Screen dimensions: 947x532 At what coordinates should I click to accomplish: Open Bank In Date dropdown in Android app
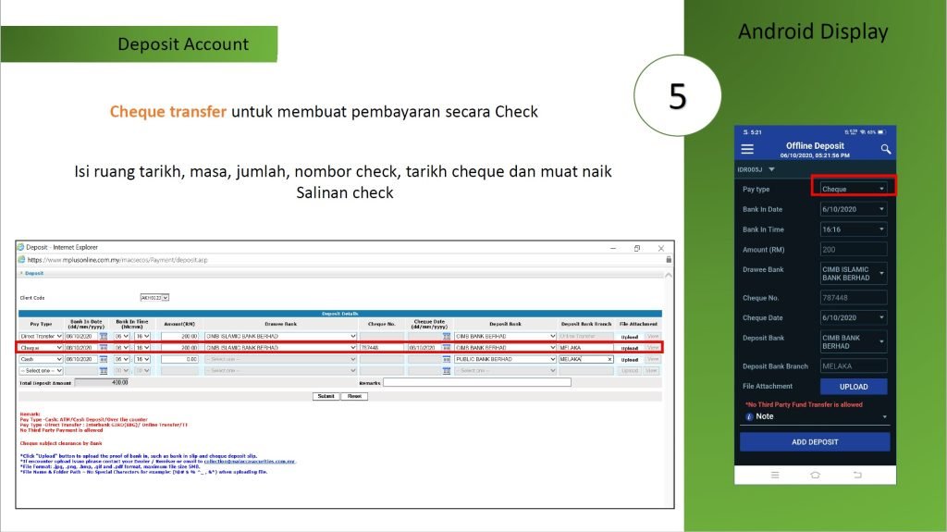point(854,209)
